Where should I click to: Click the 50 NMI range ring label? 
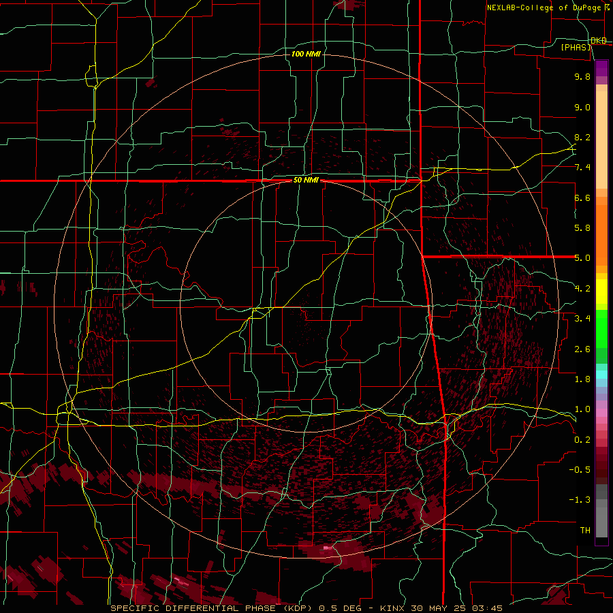coord(306,180)
